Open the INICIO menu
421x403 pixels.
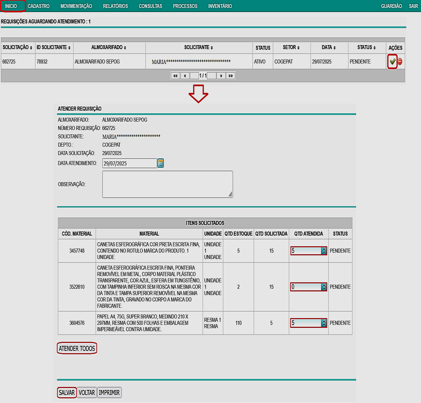(11, 6)
